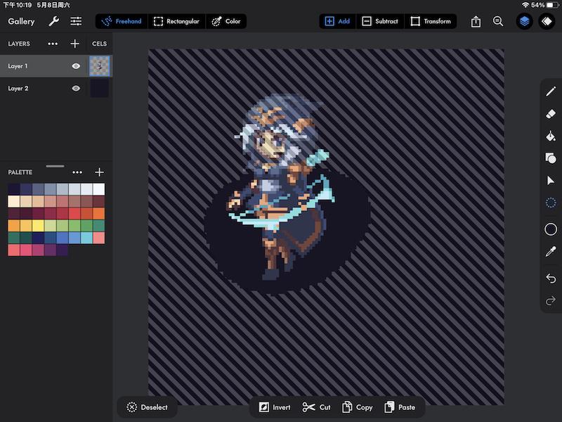Switch to Color selection mode

226,21
